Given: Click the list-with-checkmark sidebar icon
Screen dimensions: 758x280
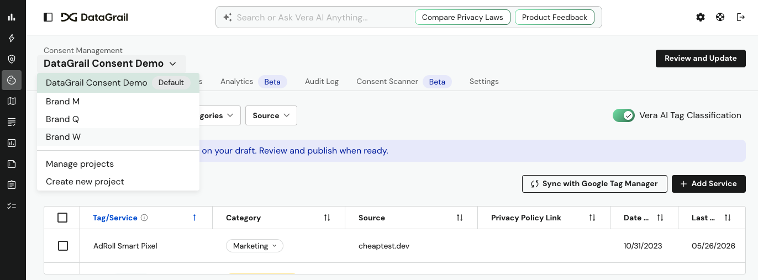Looking at the screenshot, I should pos(12,122).
